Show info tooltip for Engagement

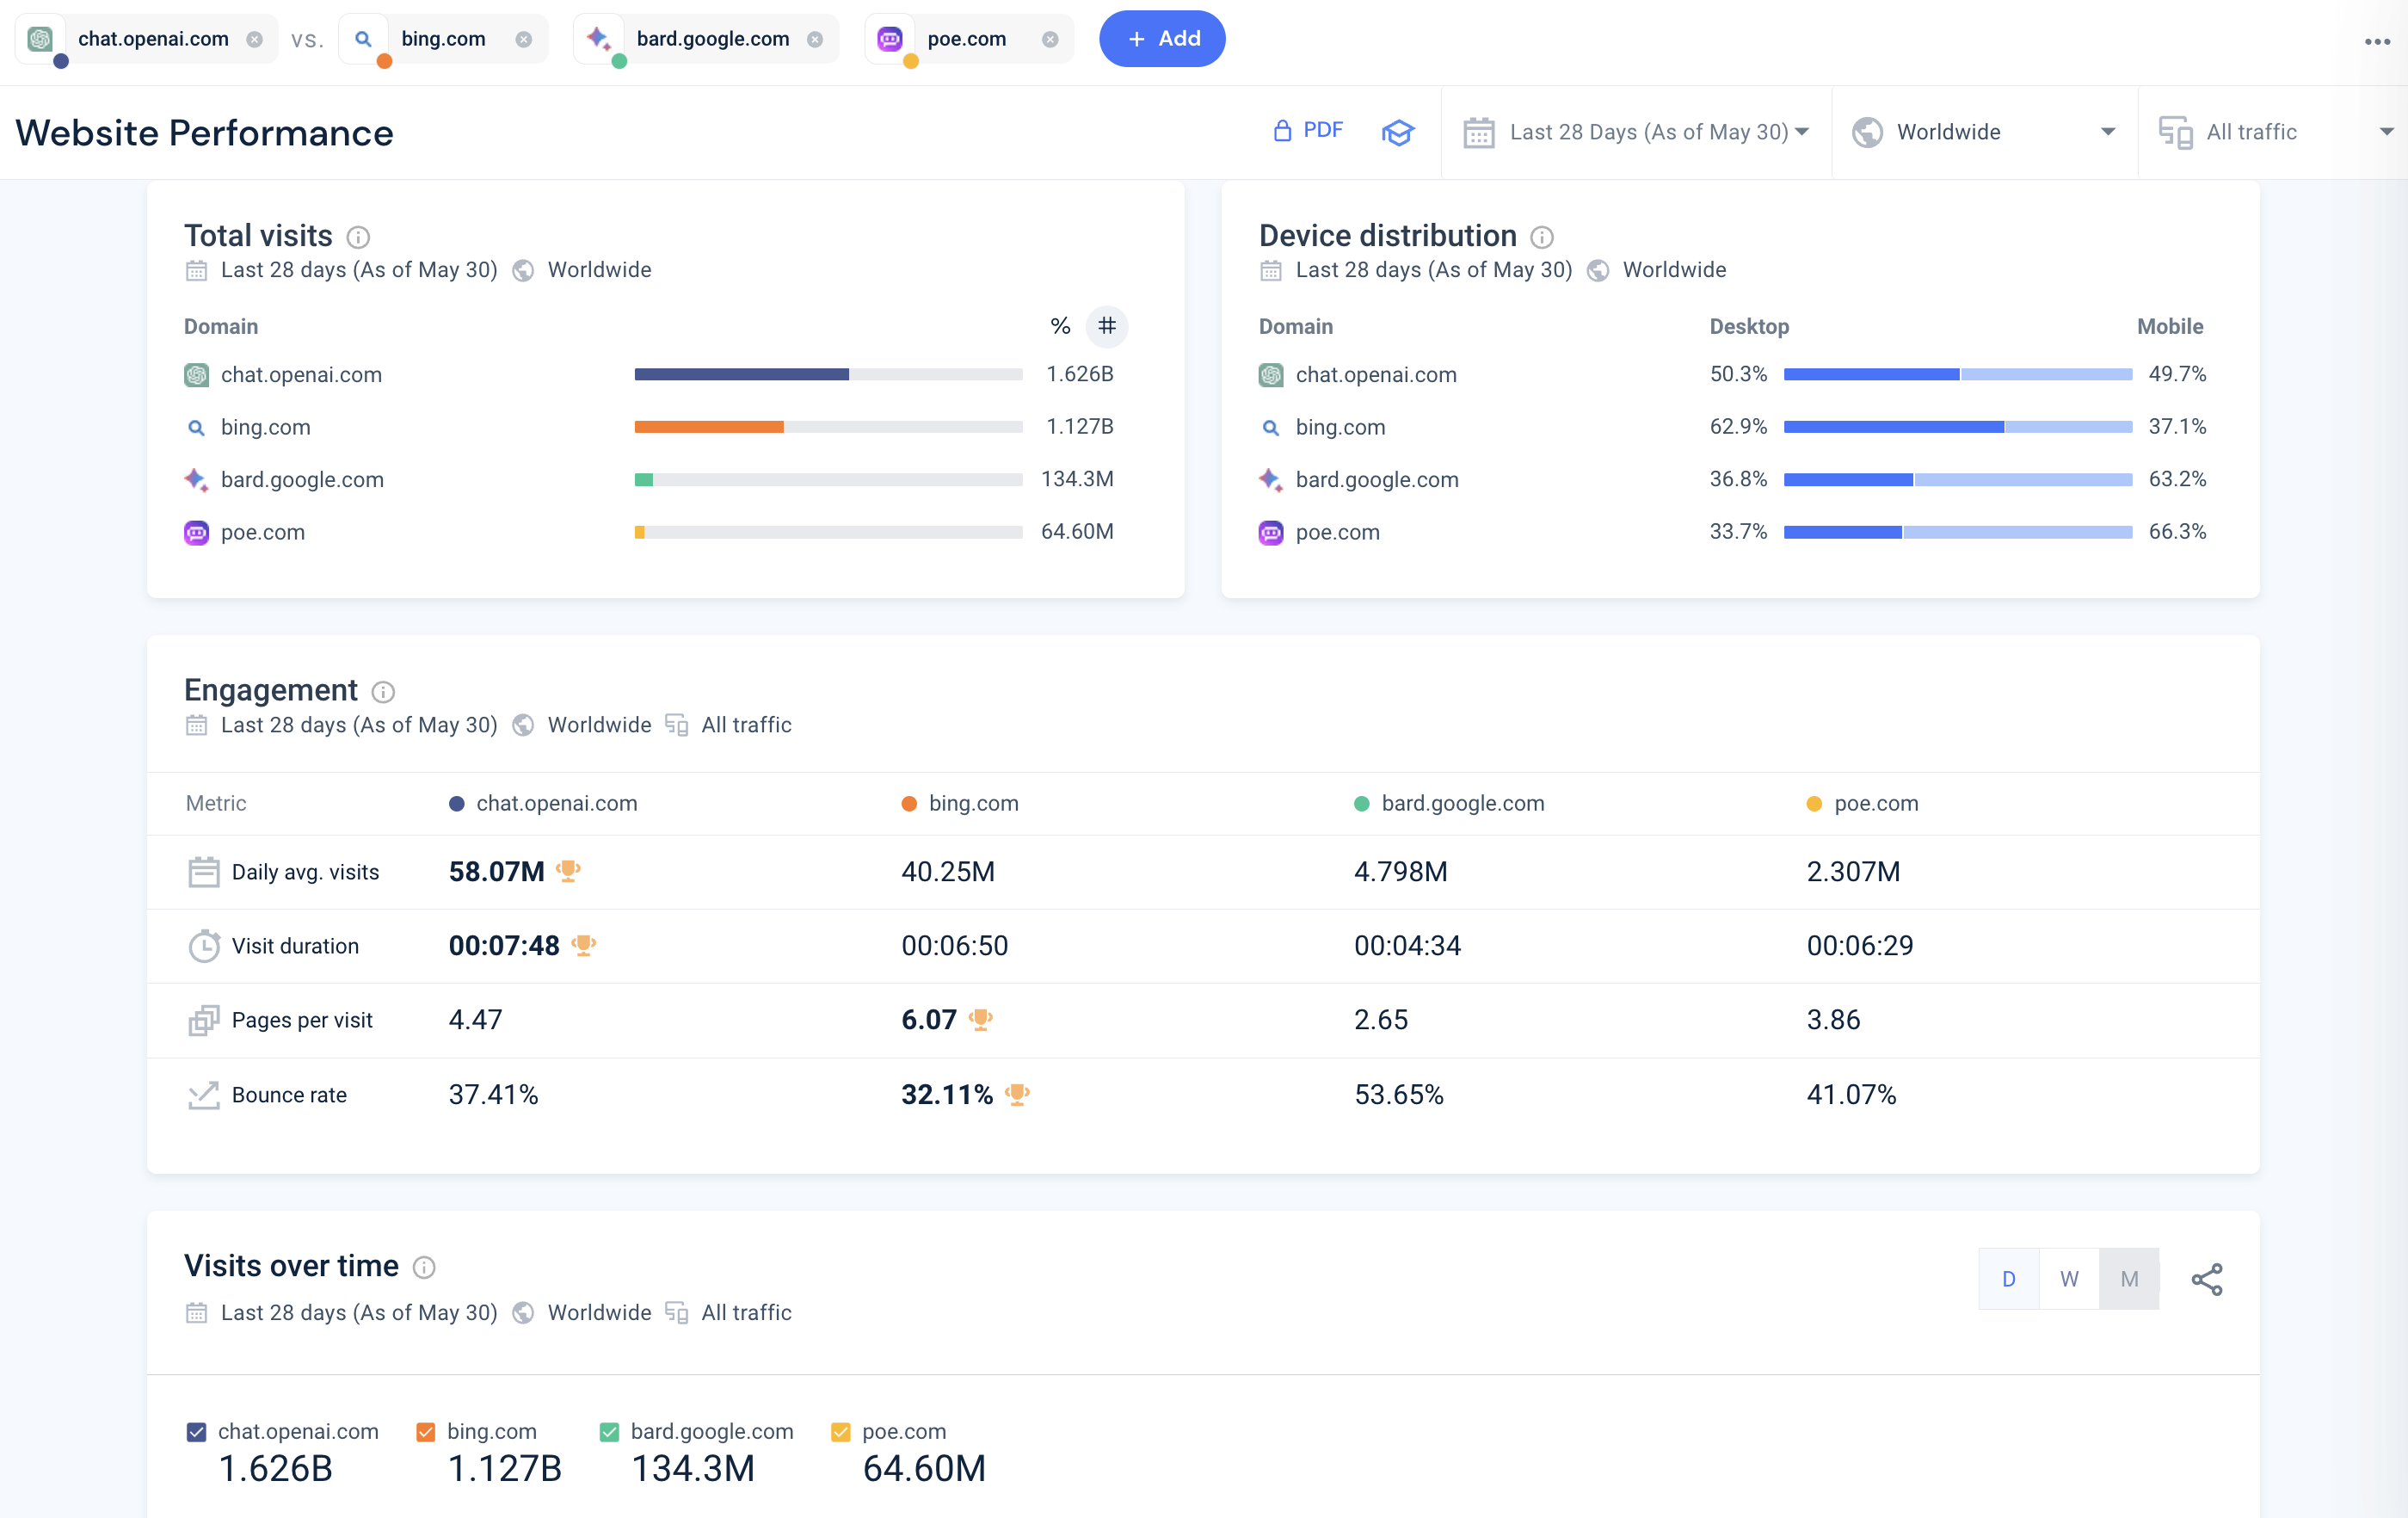(383, 692)
